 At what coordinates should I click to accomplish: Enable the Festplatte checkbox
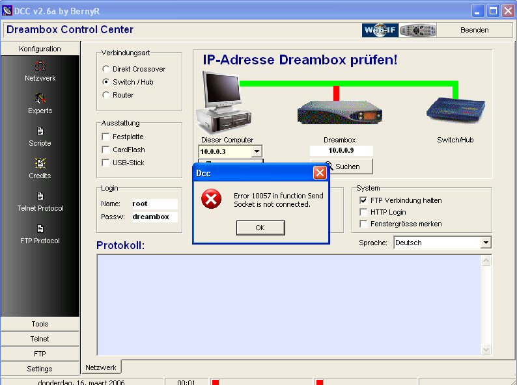tap(106, 137)
